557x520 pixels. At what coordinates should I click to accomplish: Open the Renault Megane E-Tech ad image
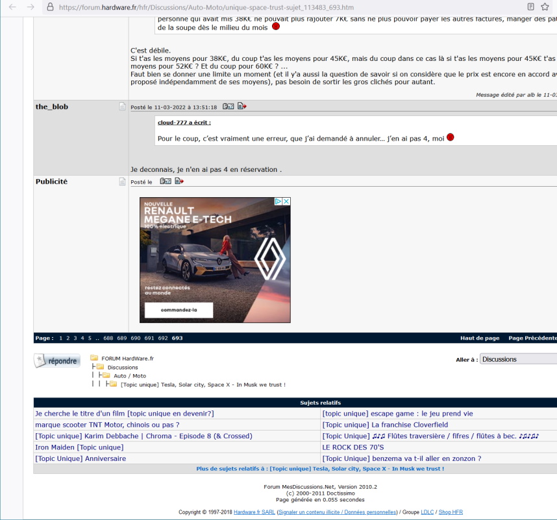point(215,259)
